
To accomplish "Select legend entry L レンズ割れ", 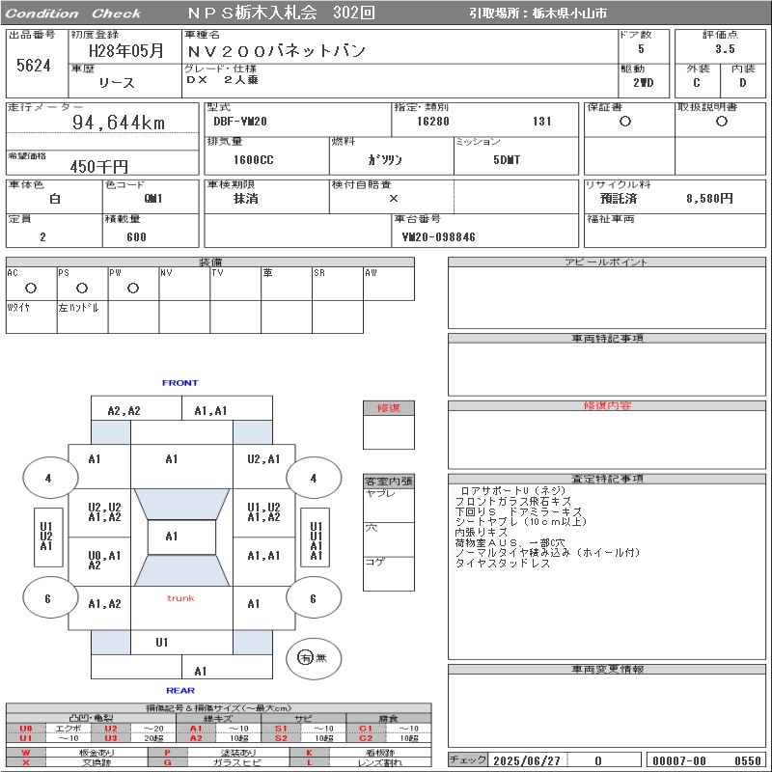I will 360,762.
